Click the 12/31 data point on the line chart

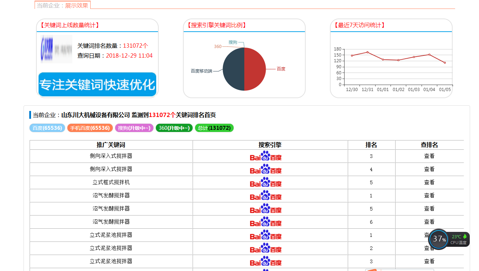click(367, 52)
